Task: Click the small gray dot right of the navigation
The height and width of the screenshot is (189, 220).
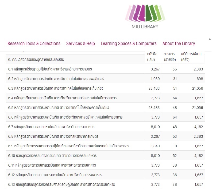Action: click(210, 39)
